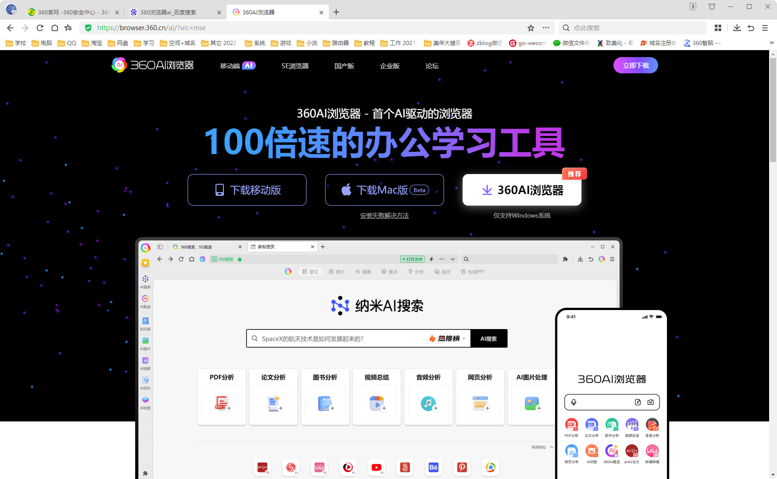Open the downloads manager icon

coord(737,28)
